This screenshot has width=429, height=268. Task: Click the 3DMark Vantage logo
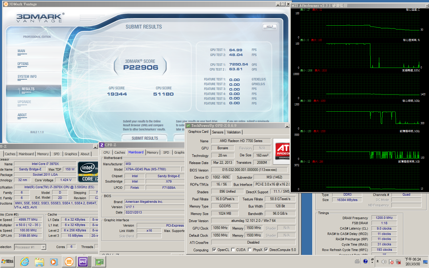coord(40,18)
